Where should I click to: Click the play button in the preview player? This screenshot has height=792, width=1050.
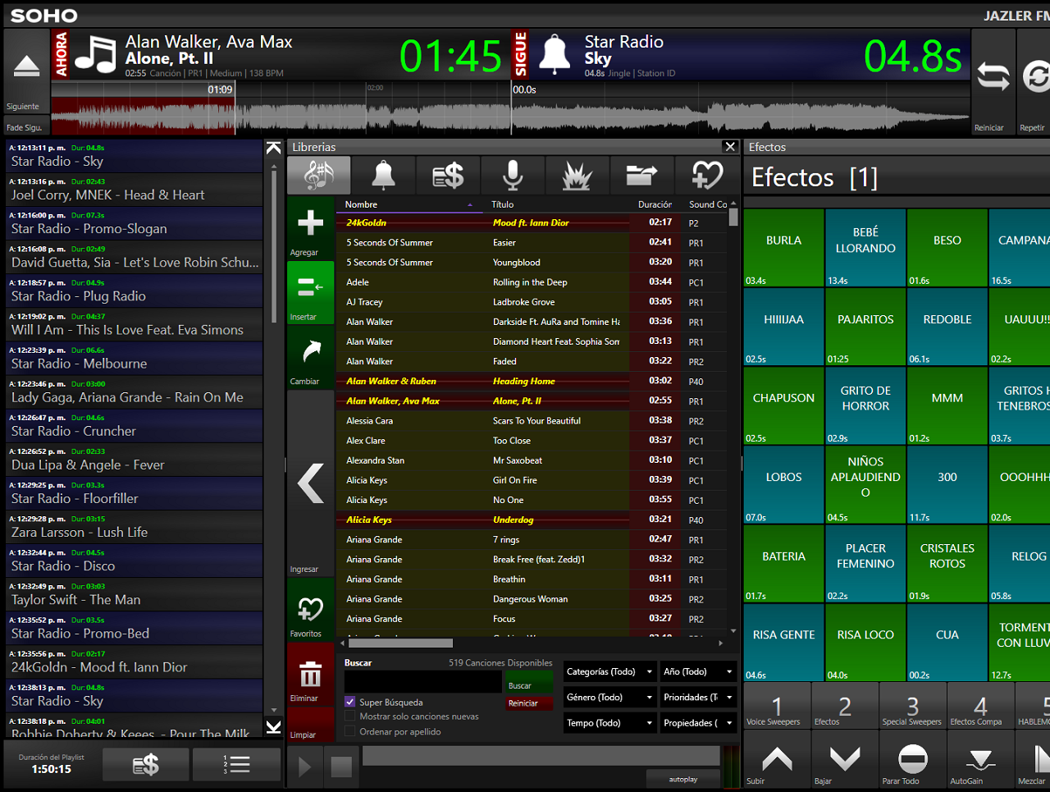pyautogui.click(x=305, y=767)
